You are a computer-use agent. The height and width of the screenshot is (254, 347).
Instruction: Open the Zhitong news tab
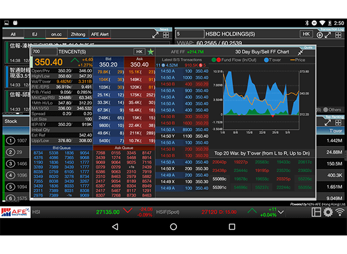(78, 34)
